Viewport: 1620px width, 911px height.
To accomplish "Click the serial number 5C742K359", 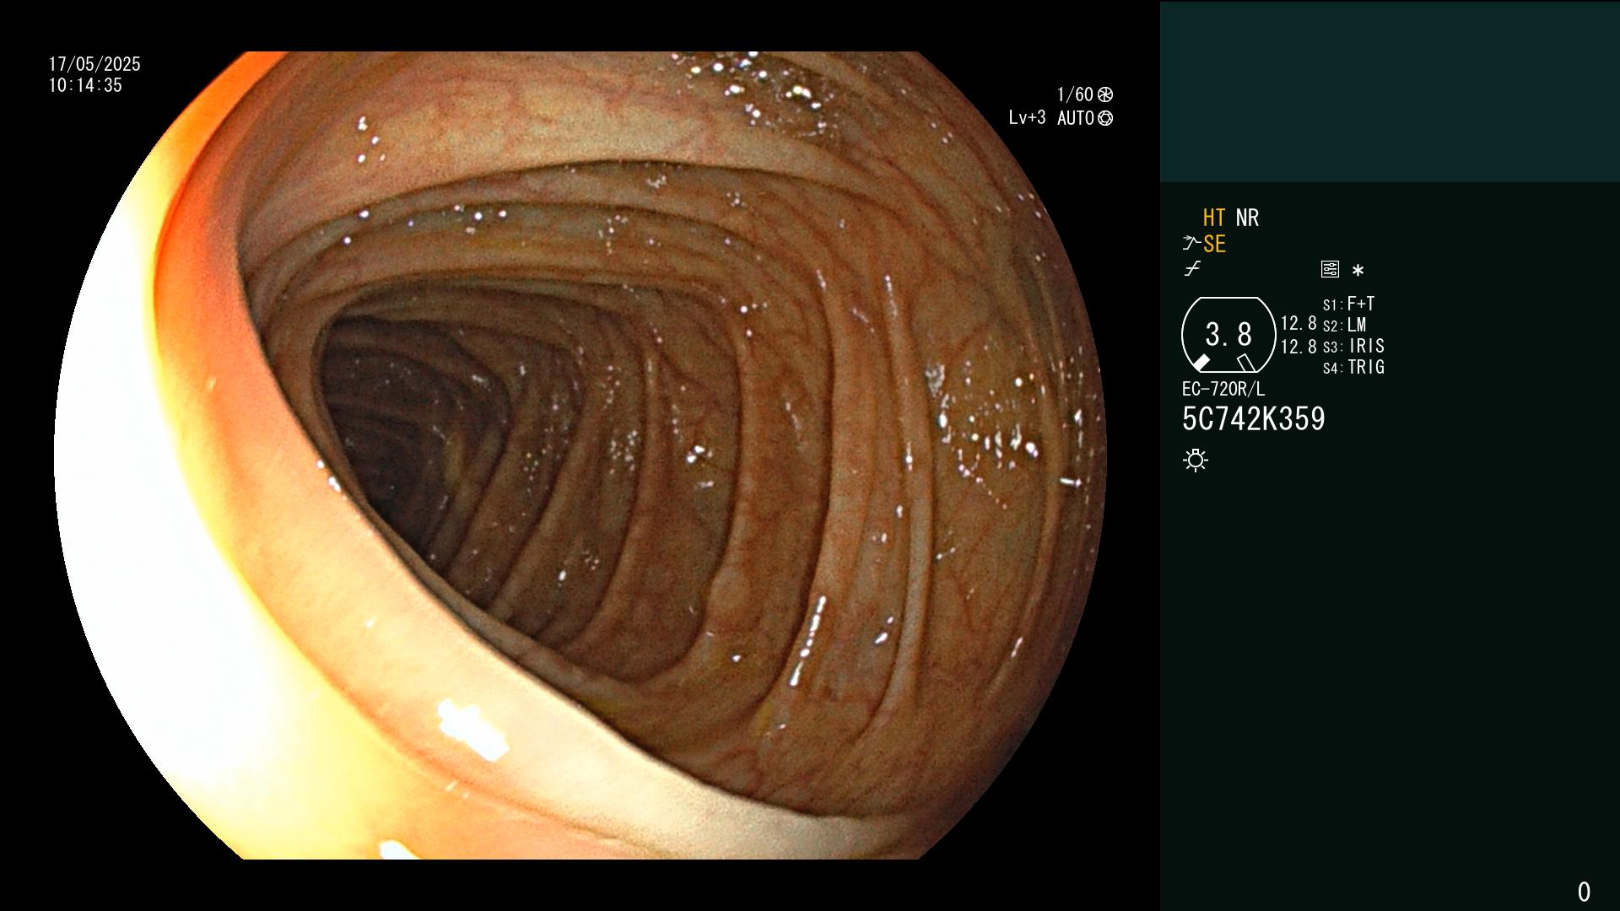I will [x=1254, y=419].
